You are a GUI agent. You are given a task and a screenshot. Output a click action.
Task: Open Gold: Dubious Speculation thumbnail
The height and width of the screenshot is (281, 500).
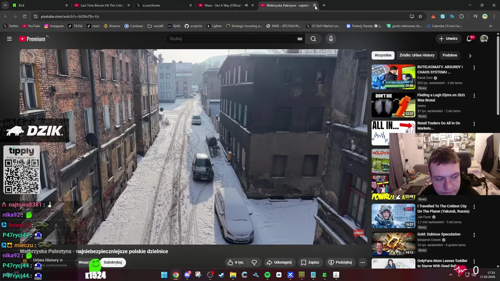pyautogui.click(x=393, y=244)
